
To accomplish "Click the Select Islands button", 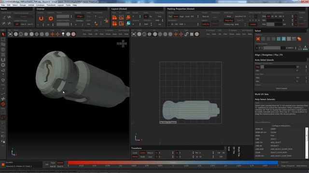I will click(x=281, y=88).
